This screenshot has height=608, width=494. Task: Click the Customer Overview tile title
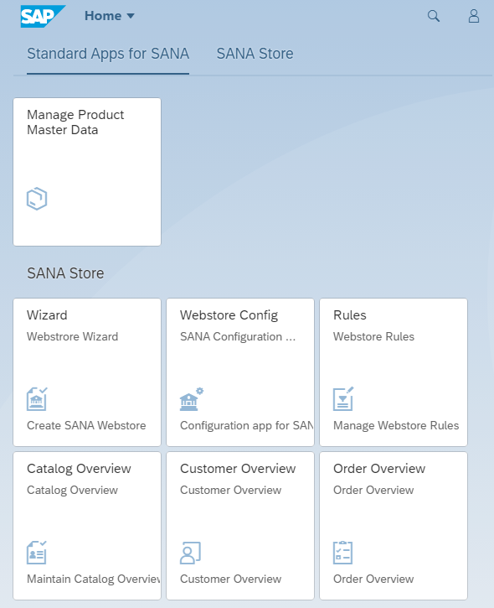[x=238, y=469]
